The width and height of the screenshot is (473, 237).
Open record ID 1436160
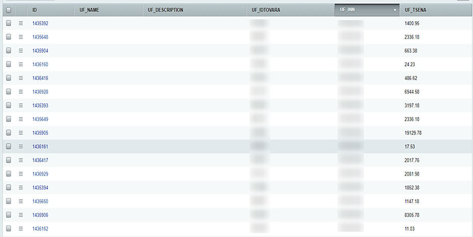tap(40, 64)
